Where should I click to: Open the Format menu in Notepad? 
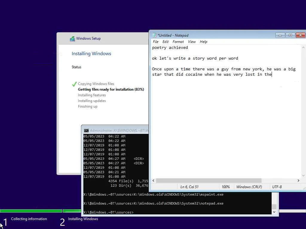pyautogui.click(x=178, y=42)
